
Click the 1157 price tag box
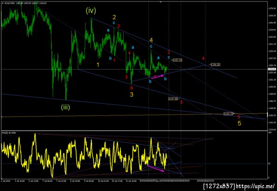pos(177,60)
